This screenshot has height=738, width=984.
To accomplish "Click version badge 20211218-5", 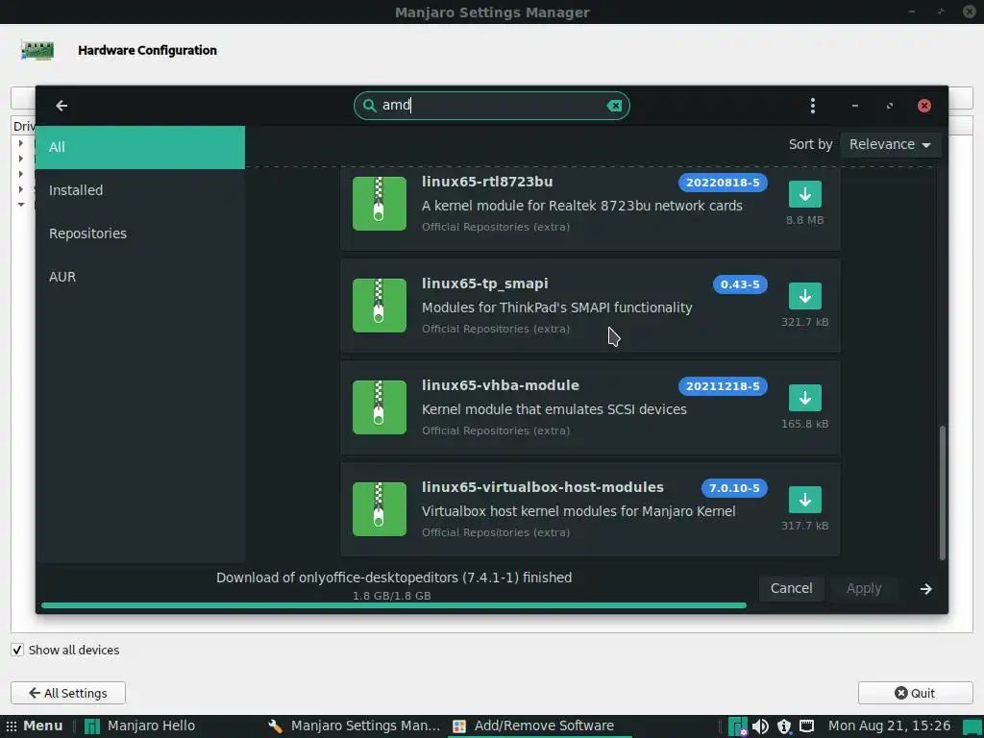I will [723, 386].
